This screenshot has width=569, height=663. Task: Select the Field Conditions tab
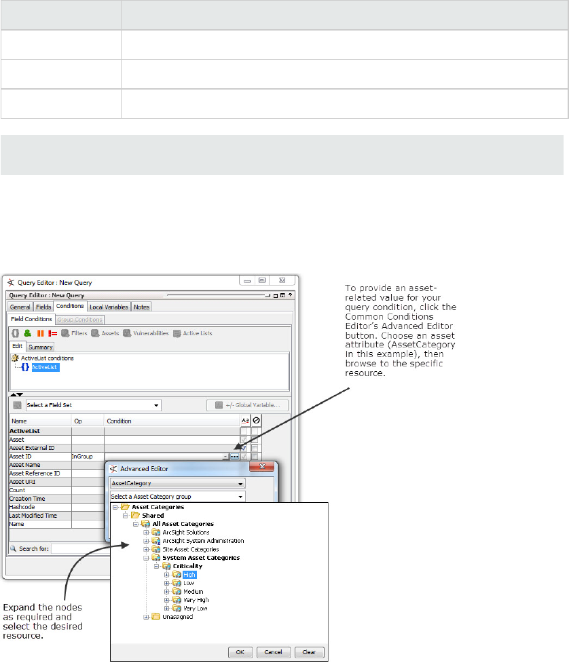[x=31, y=319]
